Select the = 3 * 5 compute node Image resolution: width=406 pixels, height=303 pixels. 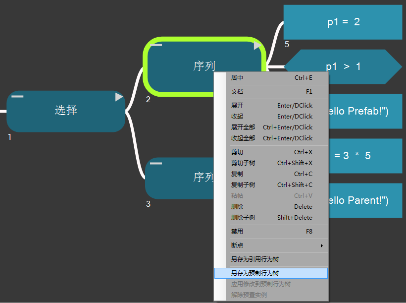coord(365,156)
